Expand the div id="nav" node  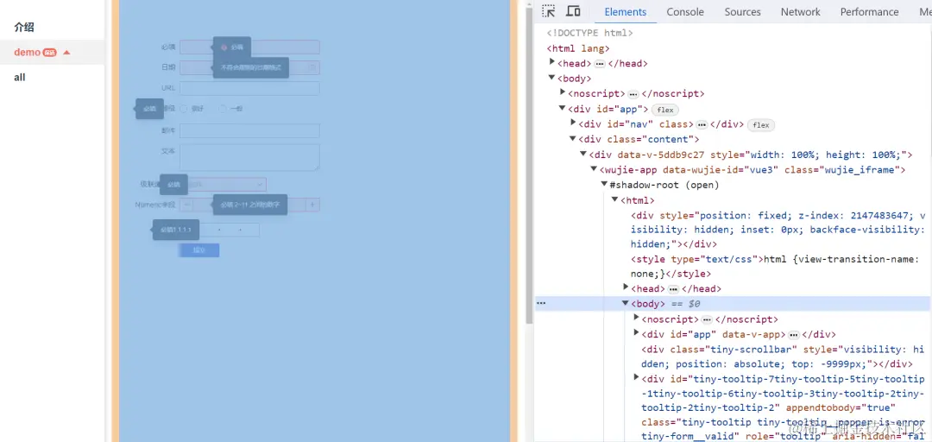click(x=573, y=124)
